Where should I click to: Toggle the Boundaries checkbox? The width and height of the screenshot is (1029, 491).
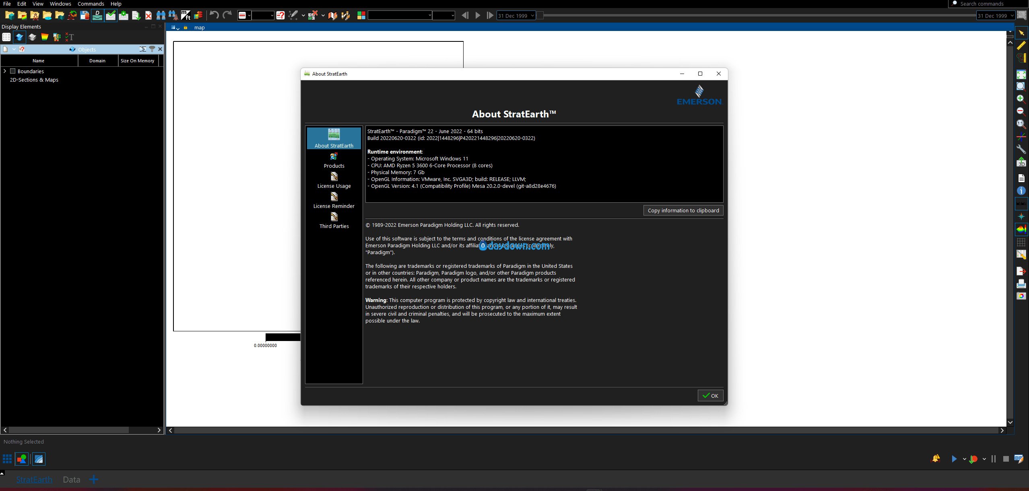12,71
